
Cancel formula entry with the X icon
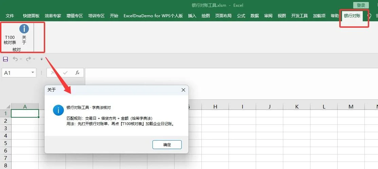click(53, 73)
